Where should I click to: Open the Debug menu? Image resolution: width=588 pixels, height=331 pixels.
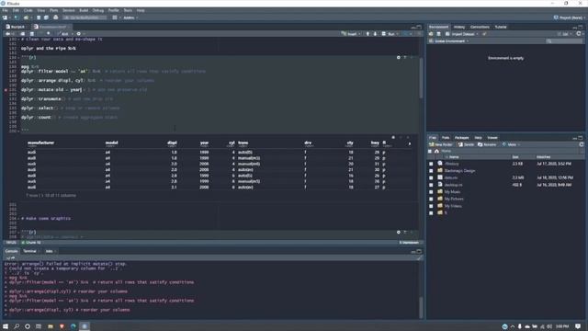coord(98,10)
